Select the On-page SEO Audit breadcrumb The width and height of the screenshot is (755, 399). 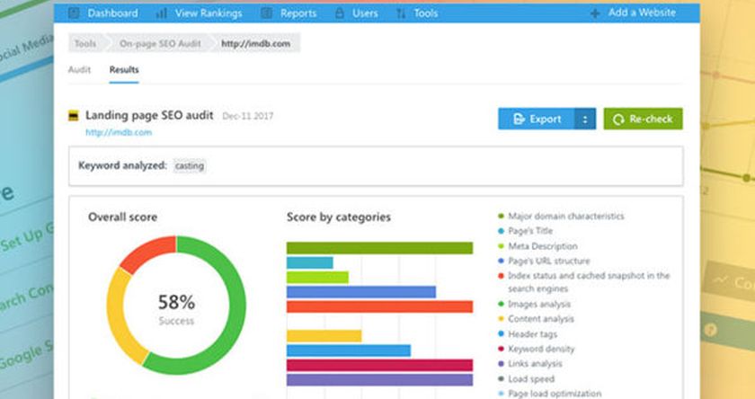(x=160, y=43)
